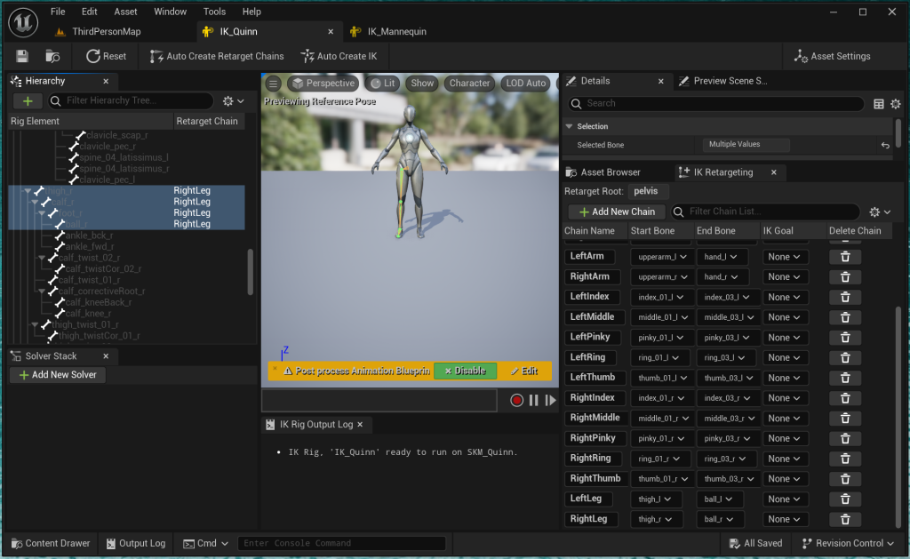Delete the RightMiddle chain
Viewport: 910px width, 559px height.
pyautogui.click(x=845, y=419)
